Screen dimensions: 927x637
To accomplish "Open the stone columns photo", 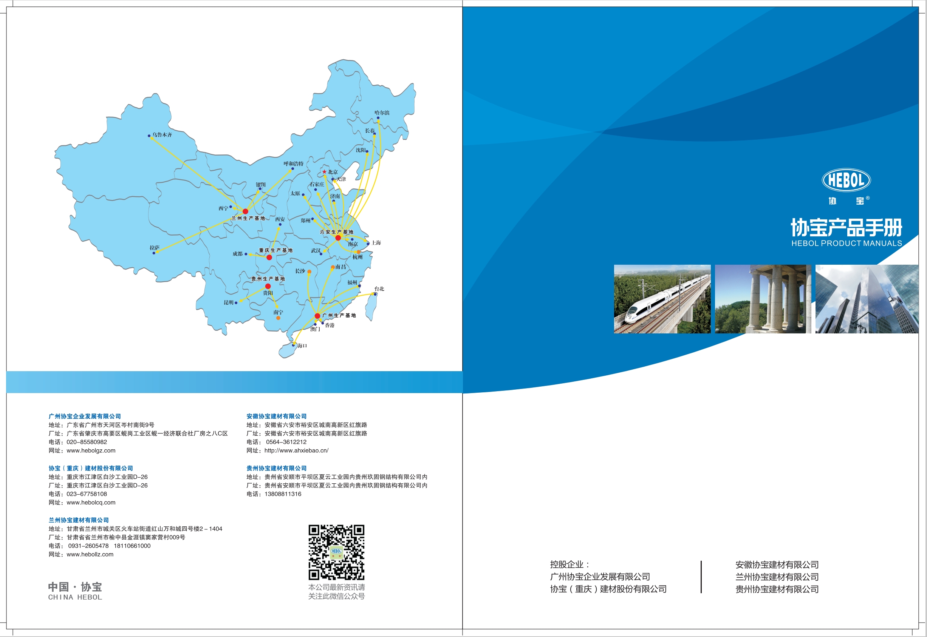I will click(x=763, y=299).
